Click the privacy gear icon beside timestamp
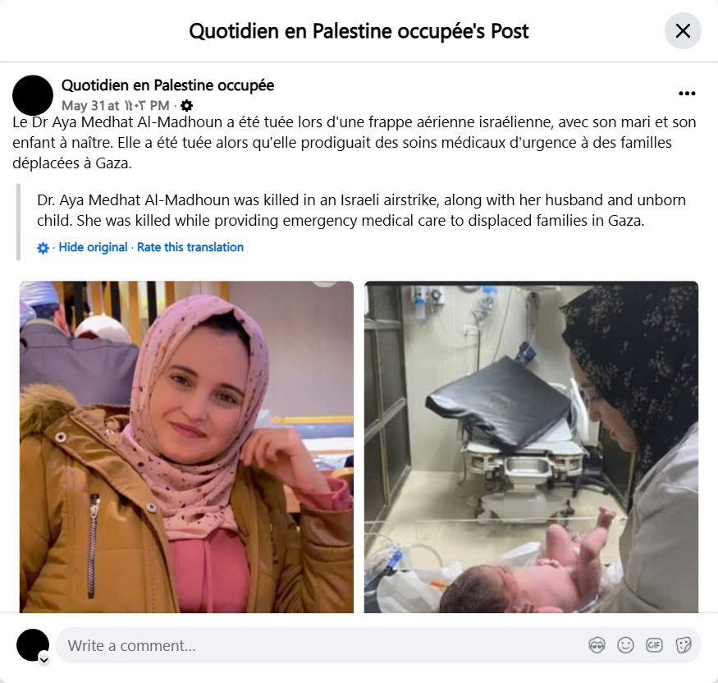 186,106
